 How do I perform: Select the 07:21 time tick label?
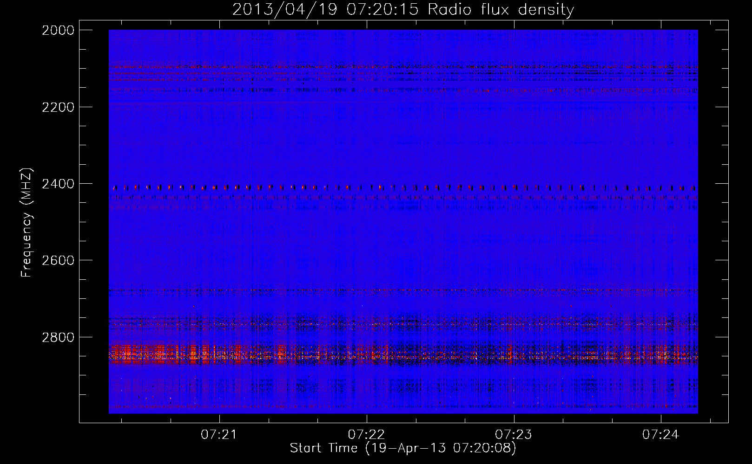click(219, 435)
